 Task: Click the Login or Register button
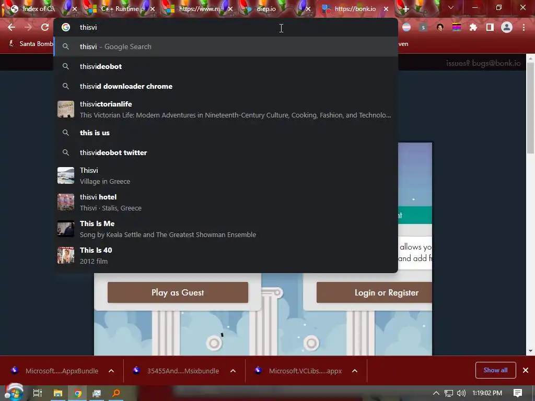click(374, 292)
